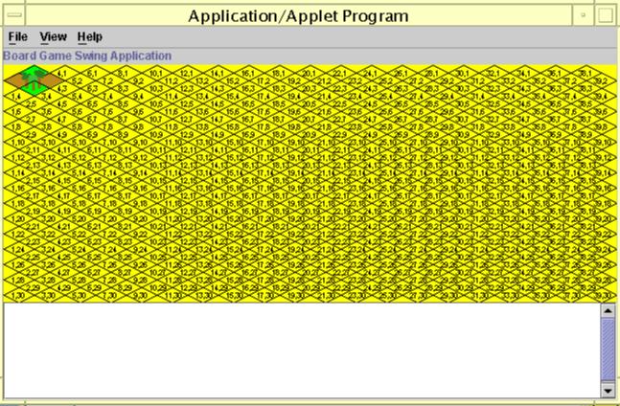
Task: Open the View menu
Action: pos(53,36)
